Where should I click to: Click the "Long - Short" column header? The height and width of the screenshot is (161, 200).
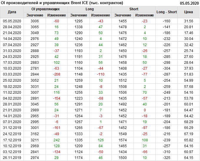166,12
